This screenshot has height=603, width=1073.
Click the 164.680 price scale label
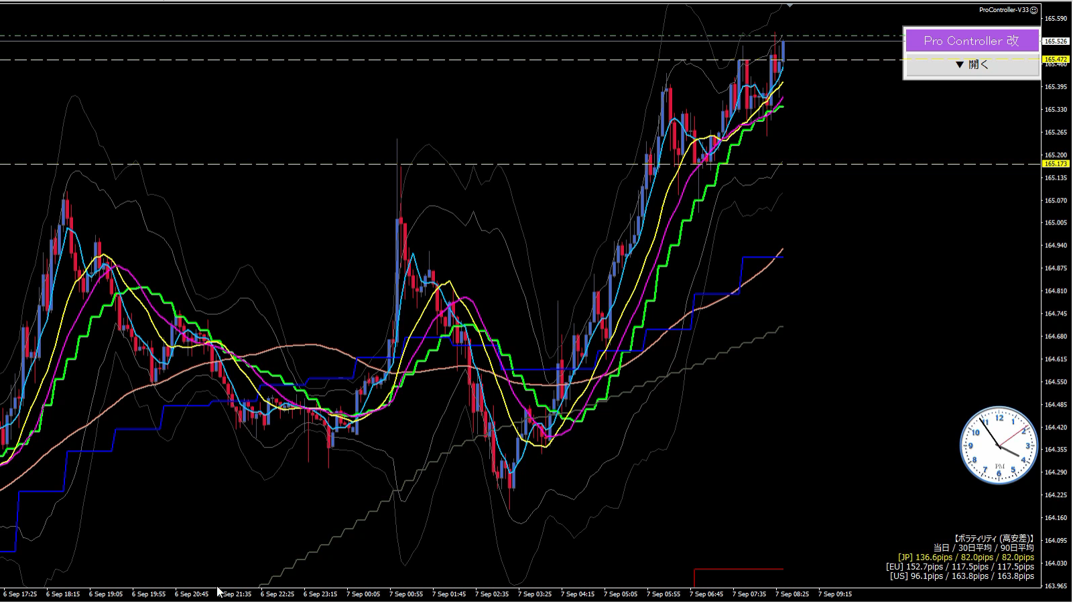coord(1056,337)
